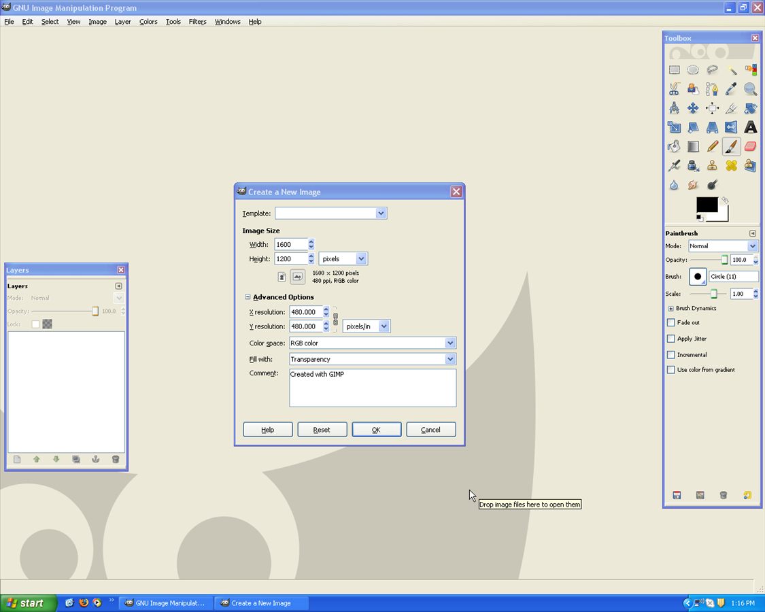This screenshot has width=765, height=612.
Task: Click the Reset button in the dialog
Action: (322, 430)
